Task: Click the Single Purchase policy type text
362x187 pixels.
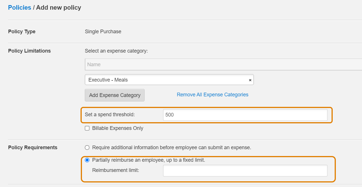Action: pyautogui.click(x=103, y=32)
